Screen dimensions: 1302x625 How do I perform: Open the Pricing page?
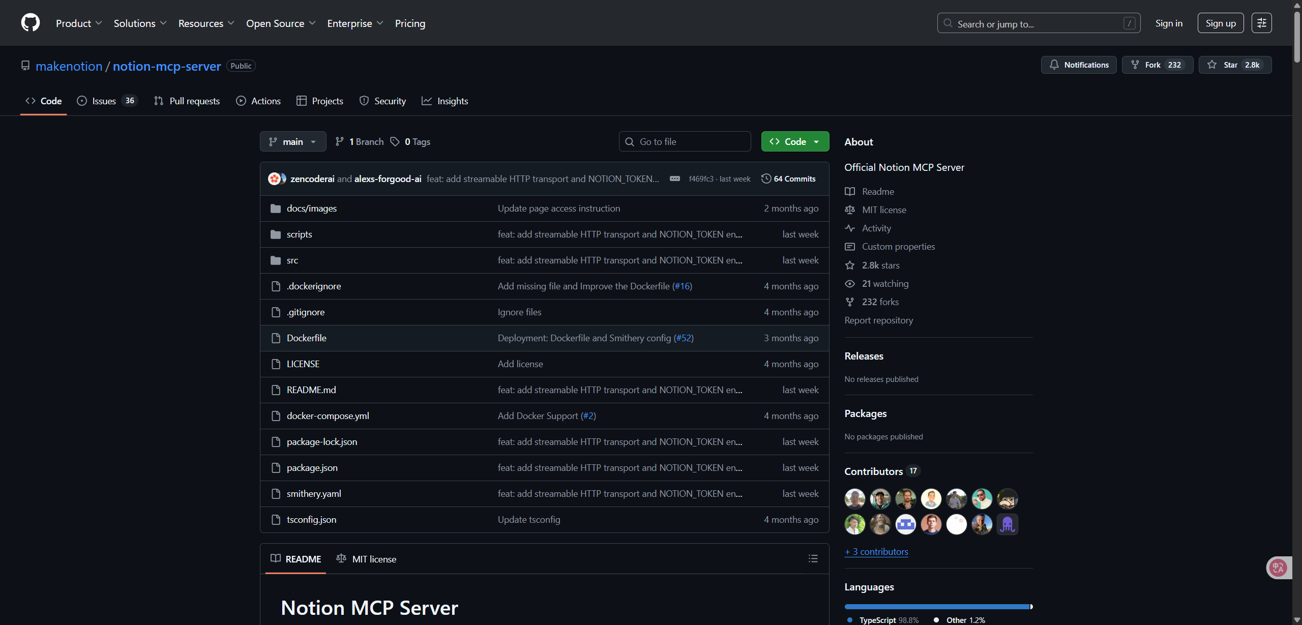(x=410, y=23)
